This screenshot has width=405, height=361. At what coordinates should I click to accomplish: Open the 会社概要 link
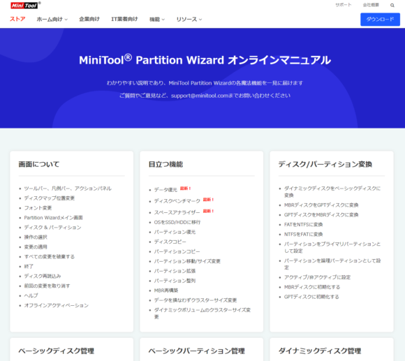(371, 5)
